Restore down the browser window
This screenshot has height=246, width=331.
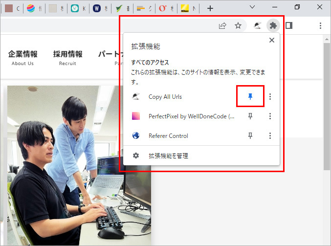(x=297, y=7)
